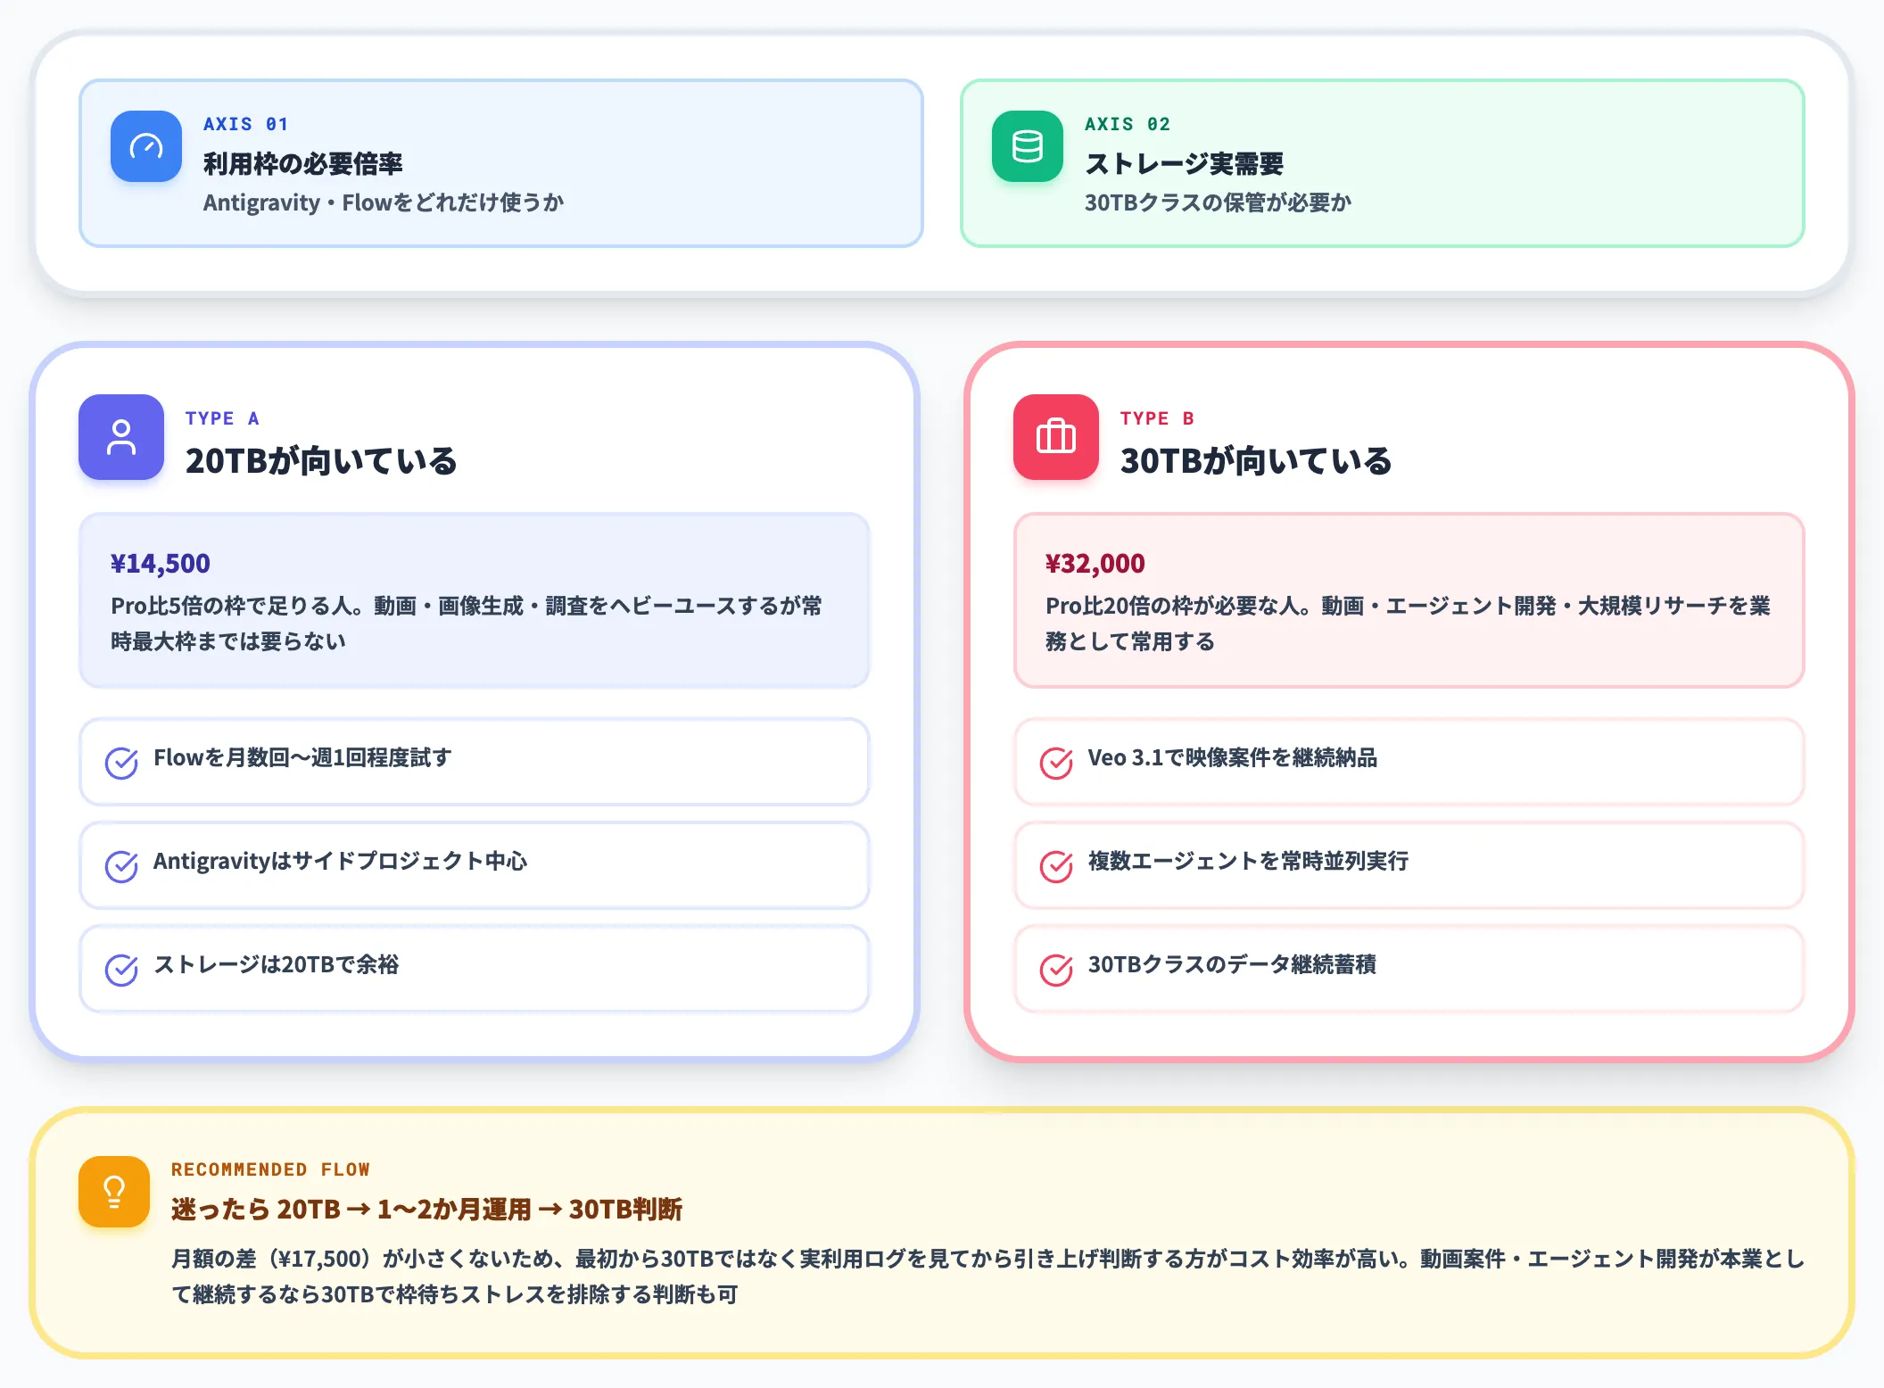The height and width of the screenshot is (1388, 1884).
Task: Click the item text Antigravityはサイドプロジェクト中心
Action: 340,861
